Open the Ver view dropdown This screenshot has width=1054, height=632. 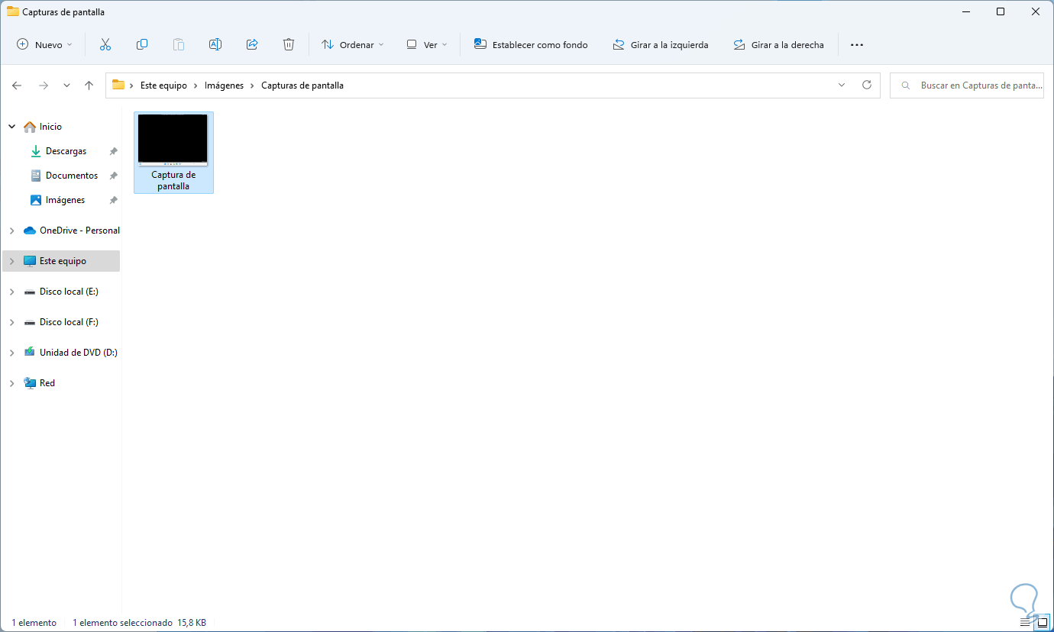pyautogui.click(x=427, y=45)
